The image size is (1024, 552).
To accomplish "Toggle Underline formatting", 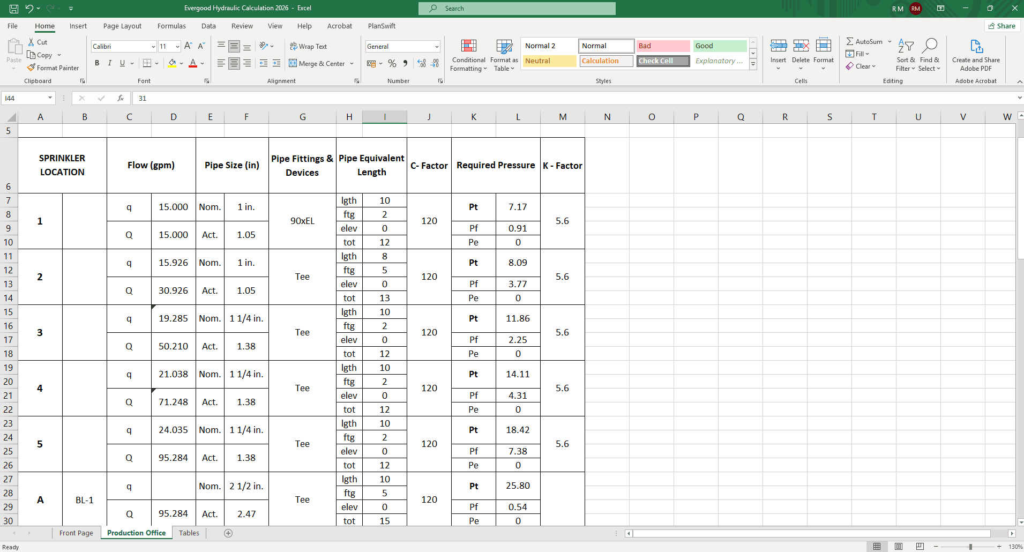I will [x=123, y=63].
